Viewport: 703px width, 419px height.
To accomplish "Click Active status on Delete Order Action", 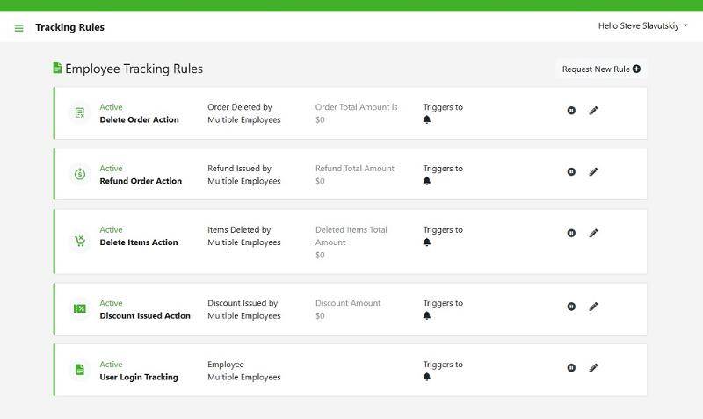I will 111,107.
